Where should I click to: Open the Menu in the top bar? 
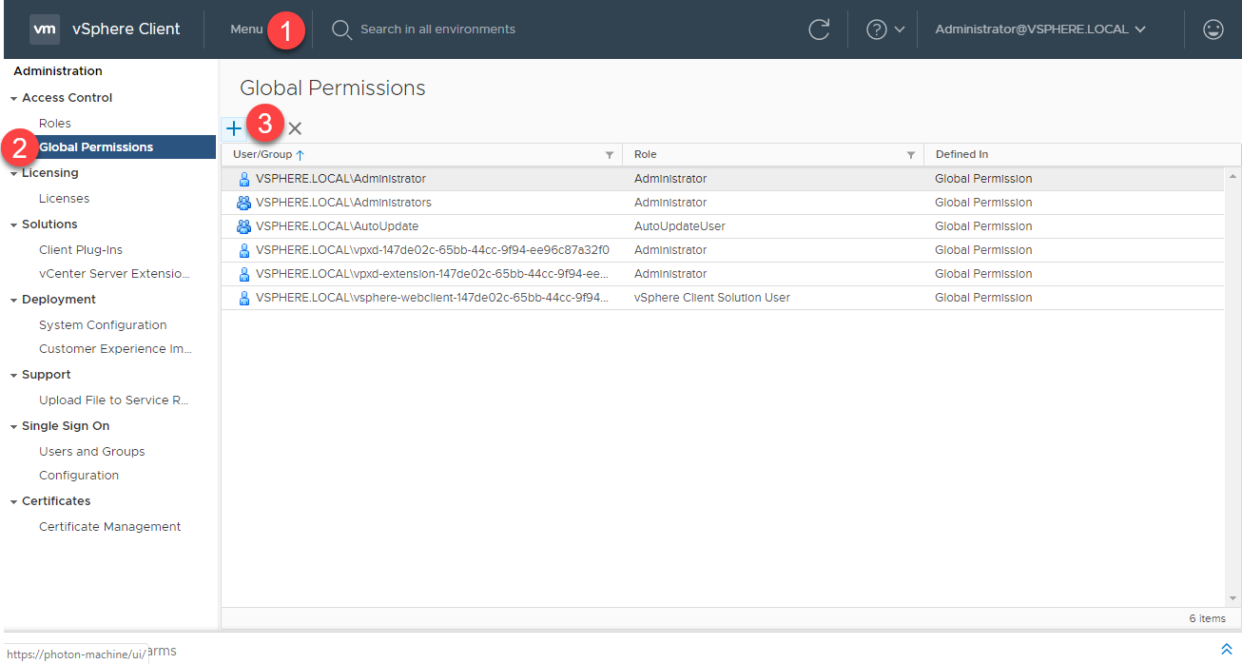click(x=246, y=29)
